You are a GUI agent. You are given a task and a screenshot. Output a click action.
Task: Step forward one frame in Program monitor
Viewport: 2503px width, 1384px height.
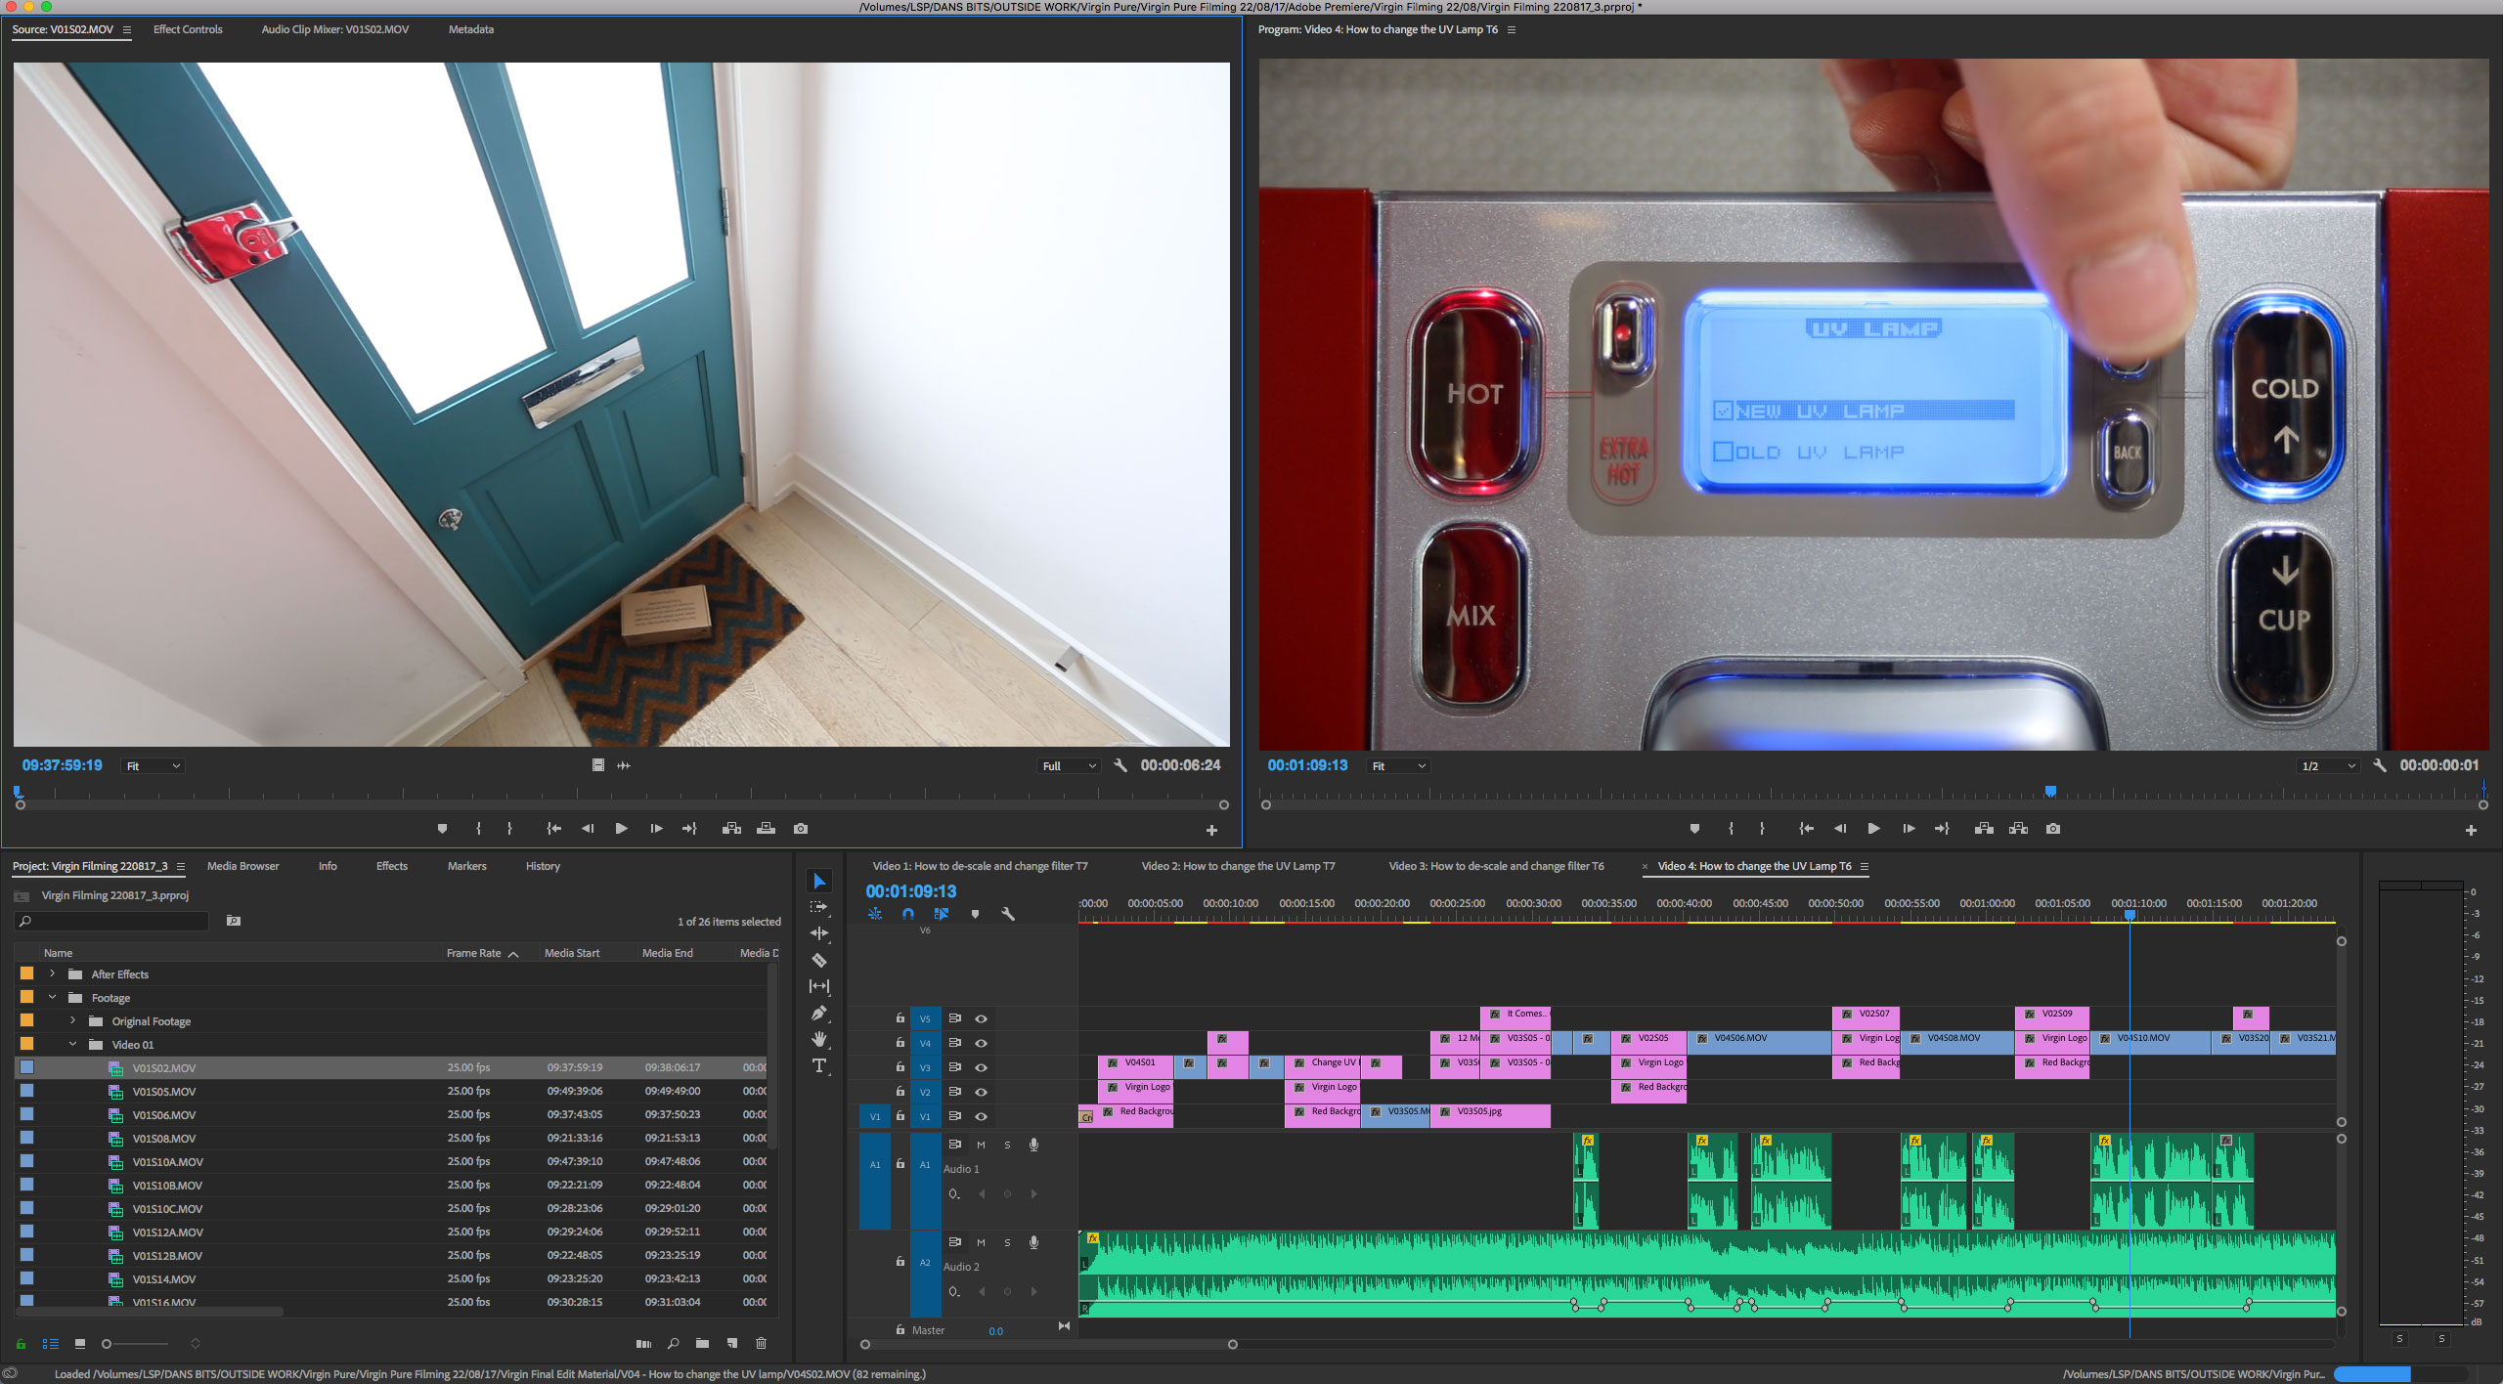1909,829
